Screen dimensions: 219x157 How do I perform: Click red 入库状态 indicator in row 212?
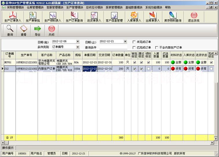186,69
